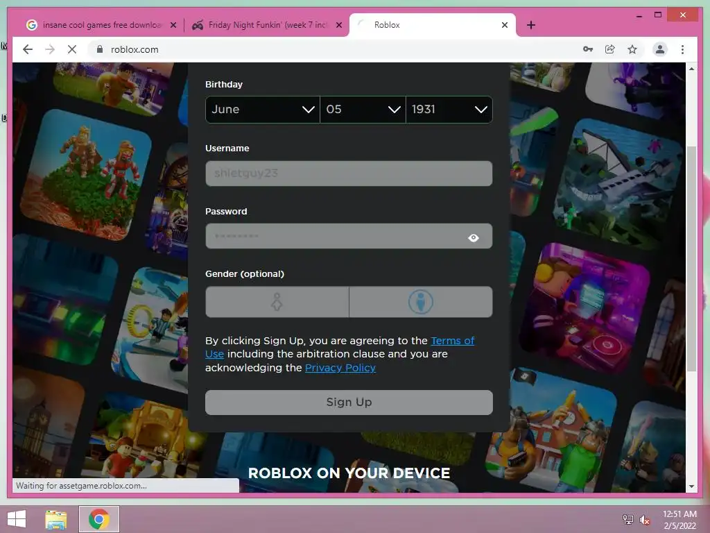Stop loading the Roblox page
This screenshot has width=710, height=533.
72,49
